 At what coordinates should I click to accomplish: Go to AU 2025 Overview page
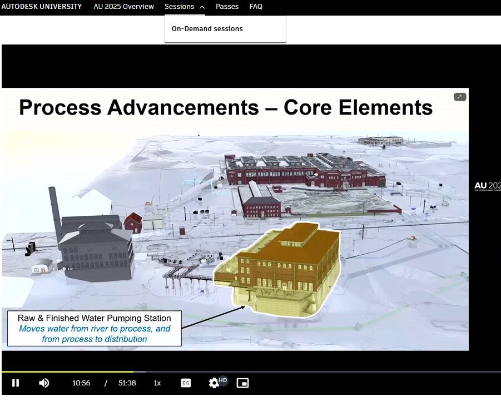click(123, 7)
